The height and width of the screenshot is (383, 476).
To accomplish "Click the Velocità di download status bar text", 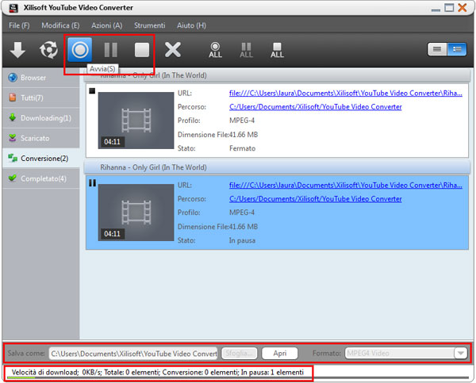I will point(158,372).
